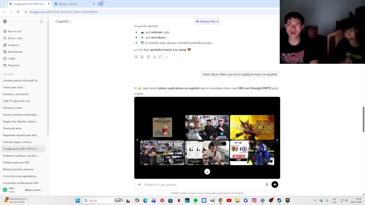Open more options ellipsis under response
The width and height of the screenshot is (365, 205).
[x=167, y=57]
